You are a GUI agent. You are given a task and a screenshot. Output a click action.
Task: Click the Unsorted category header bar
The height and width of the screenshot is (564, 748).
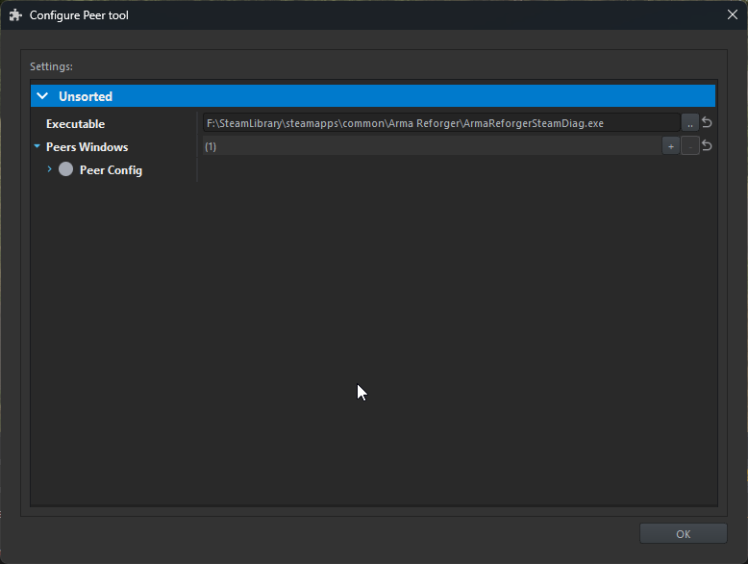(385, 96)
